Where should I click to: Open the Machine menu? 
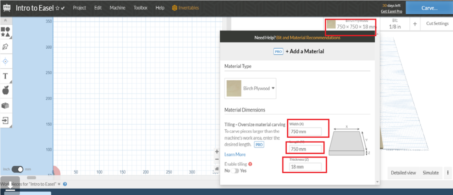(x=117, y=8)
